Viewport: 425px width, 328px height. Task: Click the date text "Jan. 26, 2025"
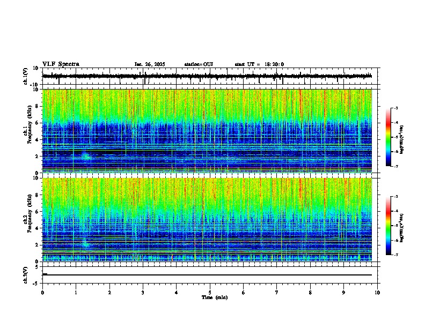(x=150, y=64)
